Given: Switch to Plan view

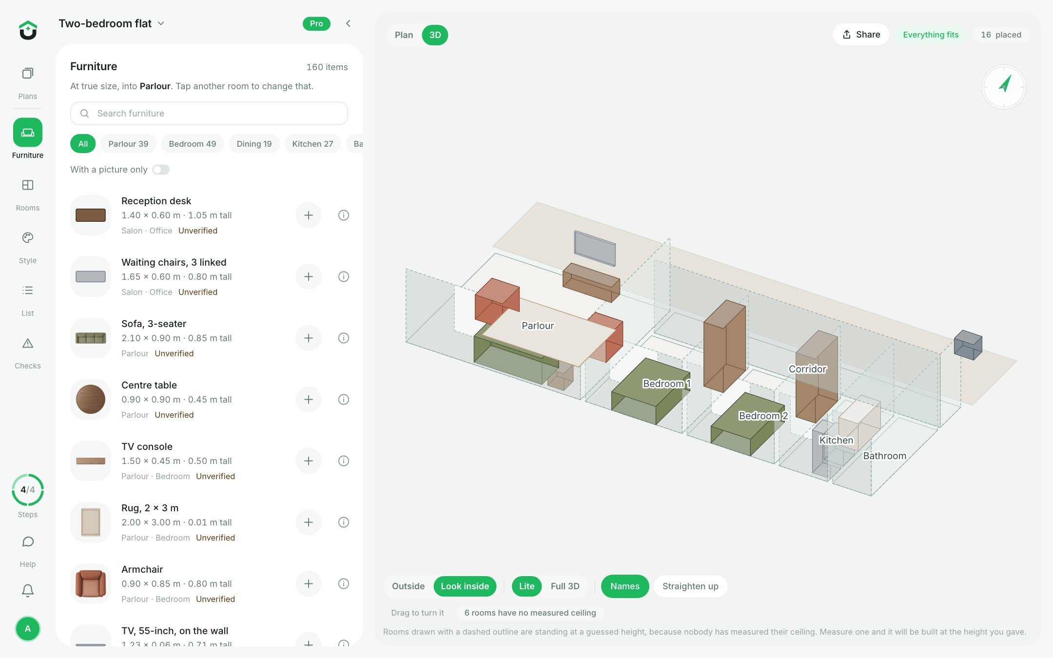Looking at the screenshot, I should 404,35.
